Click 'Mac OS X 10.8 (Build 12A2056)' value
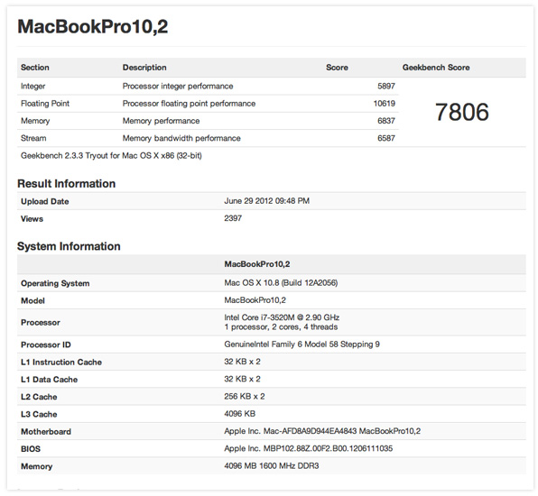Screen dimensions: 538x496 point(281,283)
